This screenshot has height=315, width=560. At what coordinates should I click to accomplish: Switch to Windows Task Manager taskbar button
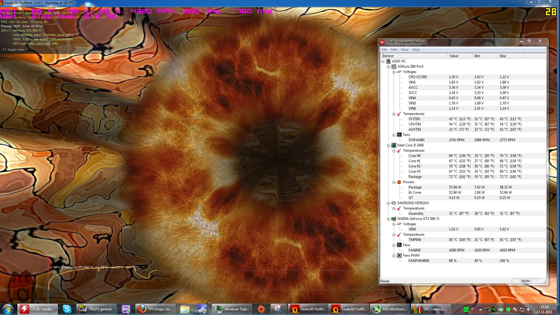click(x=232, y=309)
